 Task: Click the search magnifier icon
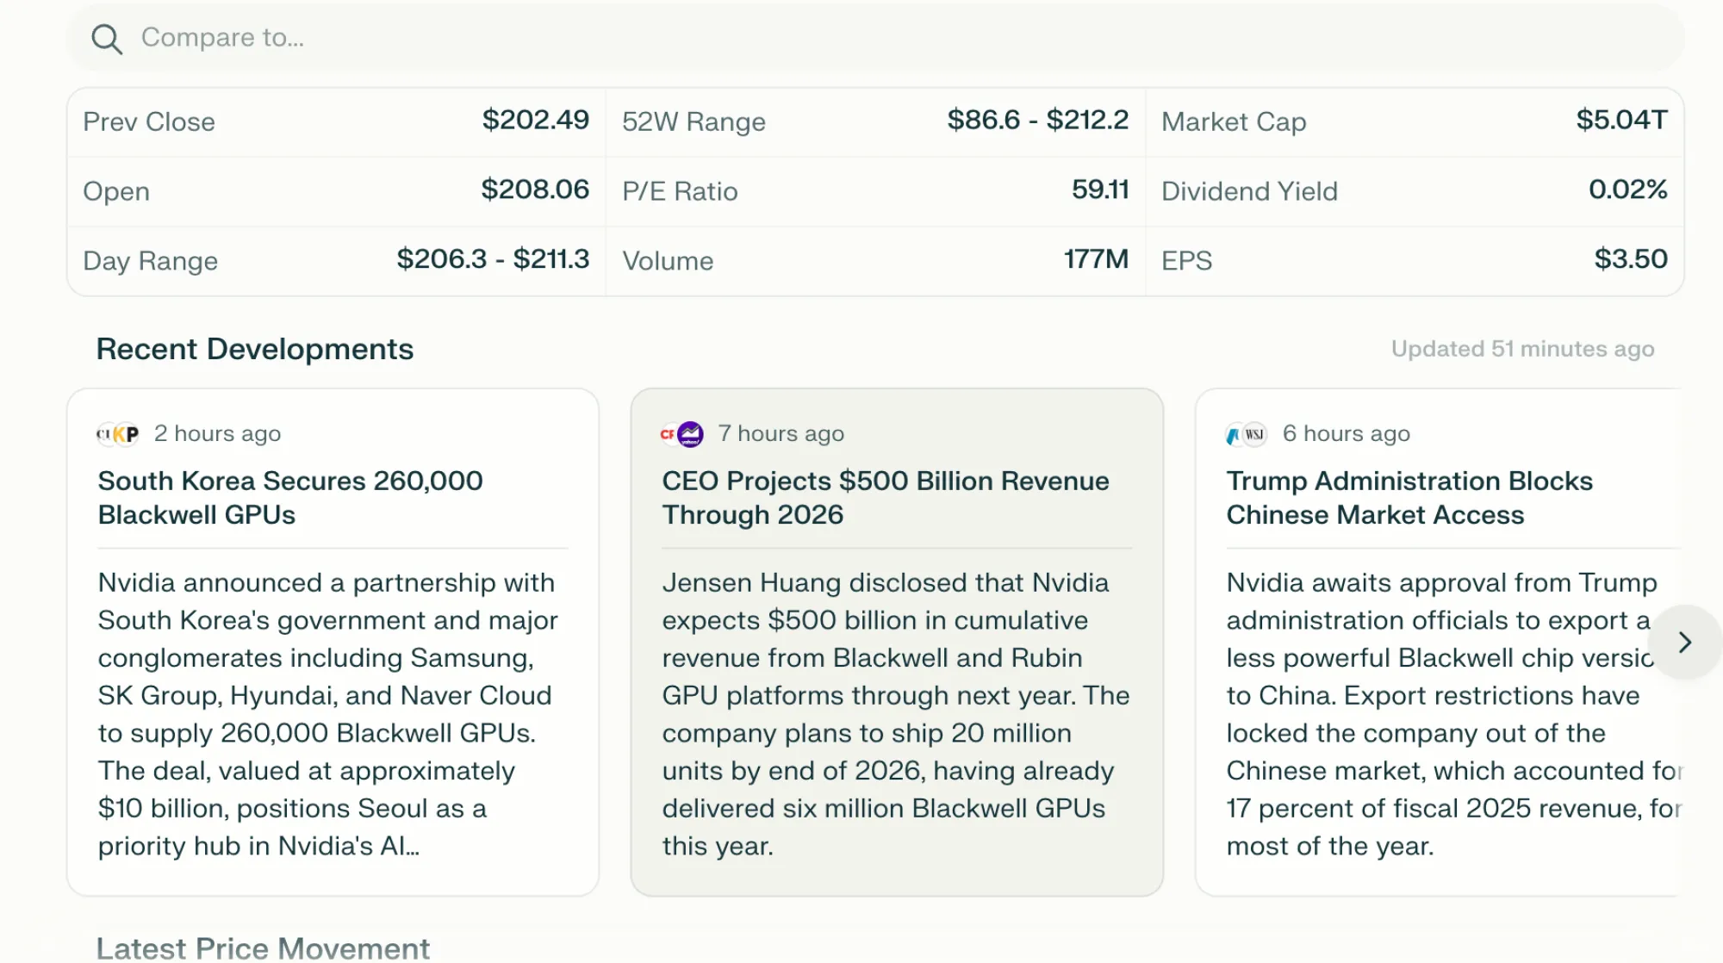point(107,39)
